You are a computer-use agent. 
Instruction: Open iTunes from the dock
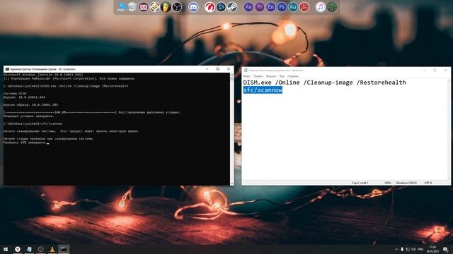(320, 7)
